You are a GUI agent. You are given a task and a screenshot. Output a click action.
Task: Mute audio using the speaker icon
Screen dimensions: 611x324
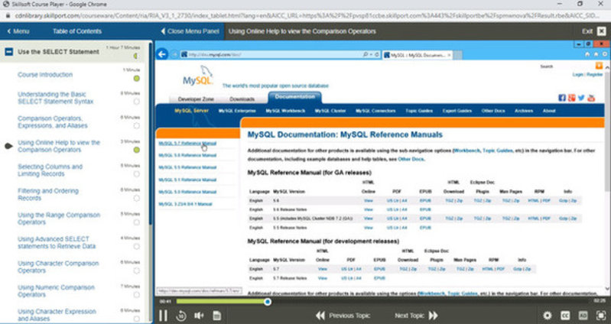199,316
